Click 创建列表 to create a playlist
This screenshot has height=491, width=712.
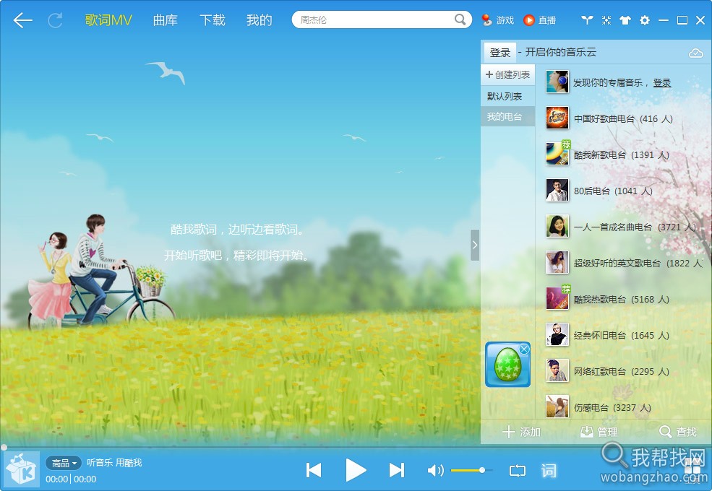[507, 75]
